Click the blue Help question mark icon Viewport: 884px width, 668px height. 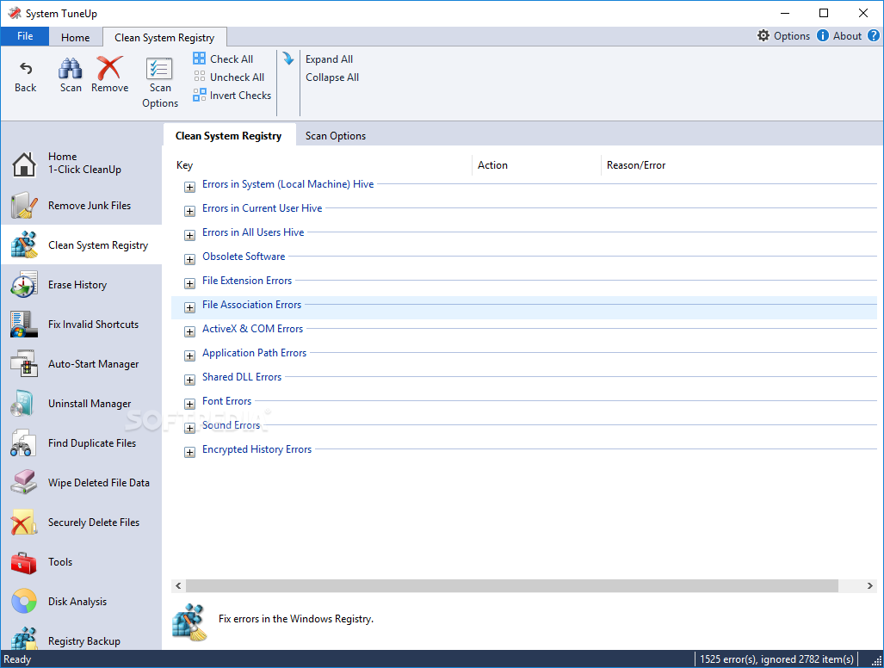(874, 35)
